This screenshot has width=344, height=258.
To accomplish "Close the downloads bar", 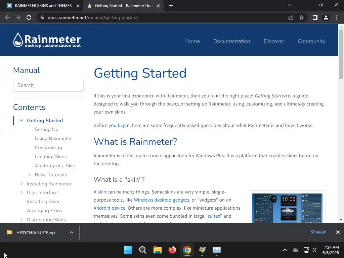I will [x=338, y=232].
